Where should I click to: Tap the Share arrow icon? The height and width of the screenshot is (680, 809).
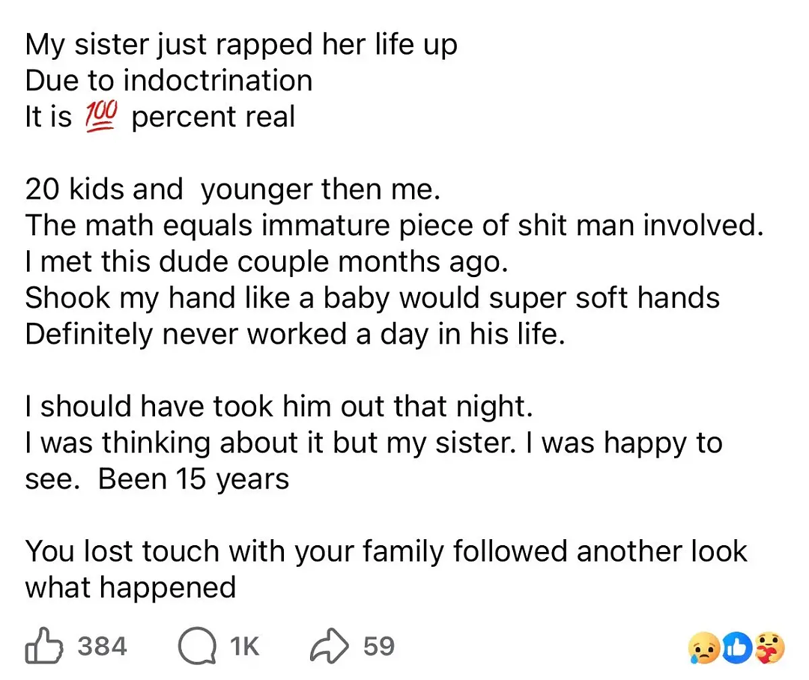coord(329,646)
